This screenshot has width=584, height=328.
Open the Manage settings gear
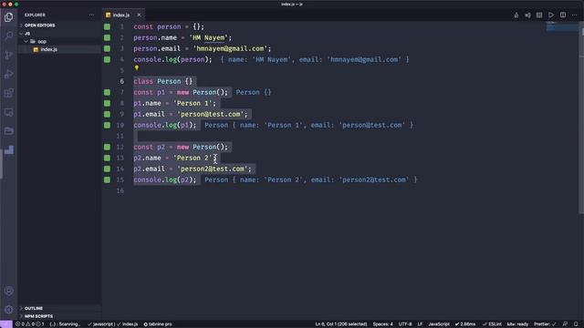pyautogui.click(x=8, y=310)
